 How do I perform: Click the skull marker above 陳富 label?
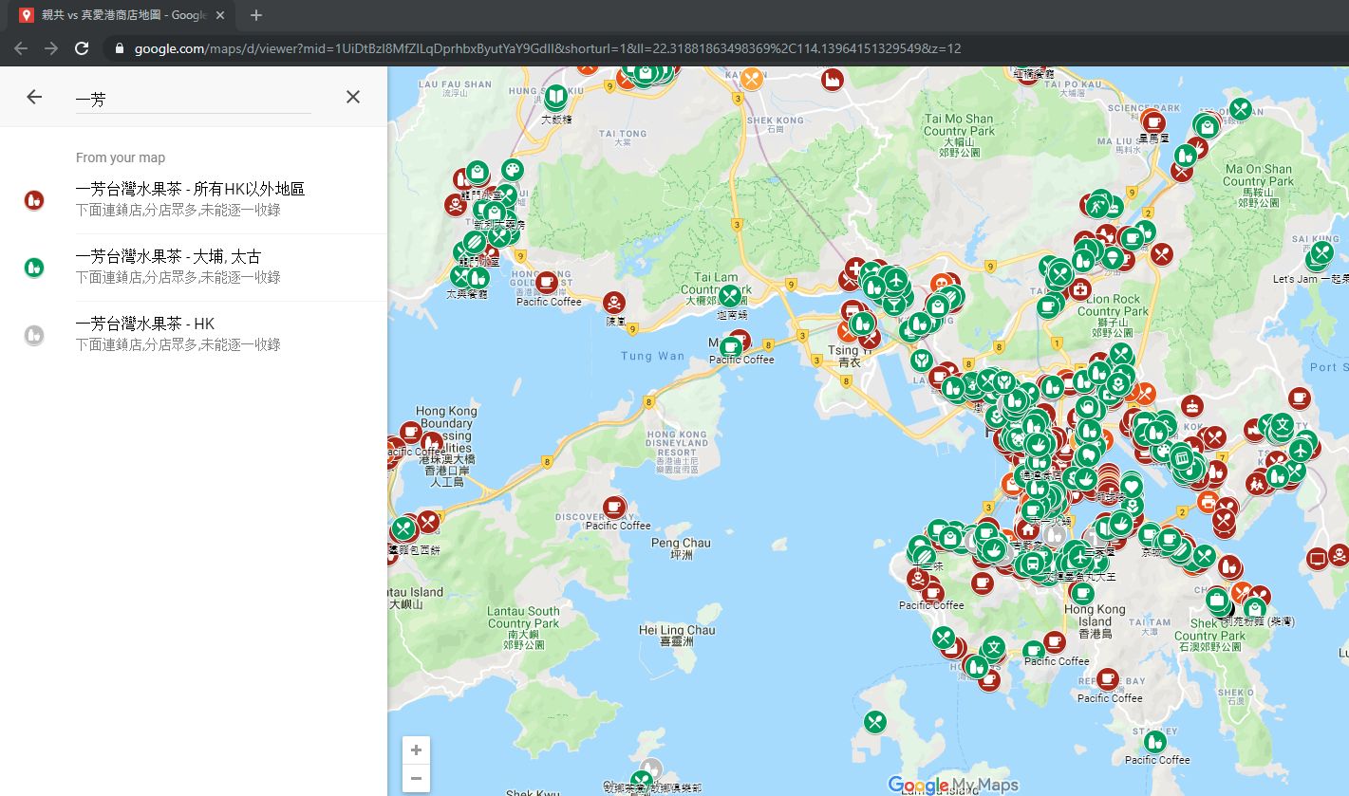coord(614,303)
